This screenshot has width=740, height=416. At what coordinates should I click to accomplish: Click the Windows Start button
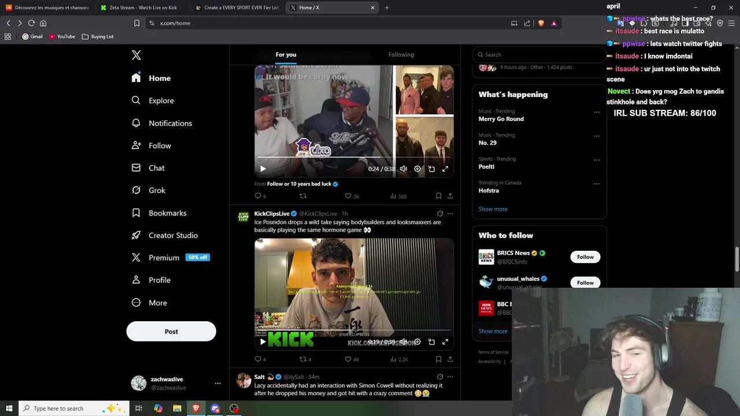point(9,408)
